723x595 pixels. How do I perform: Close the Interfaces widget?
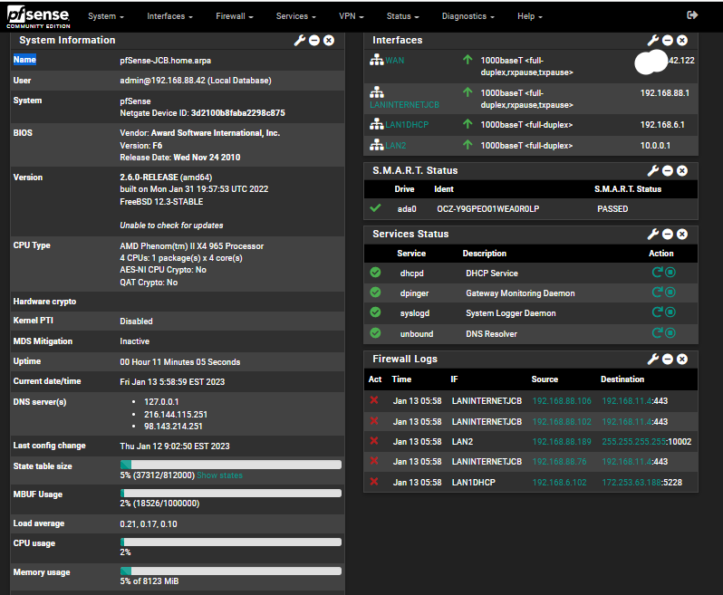point(682,41)
